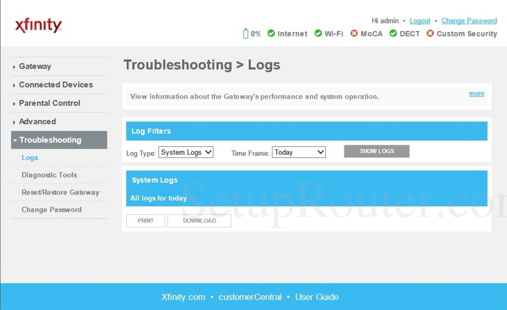Open the Parental Control section
The height and width of the screenshot is (310, 507).
(49, 103)
